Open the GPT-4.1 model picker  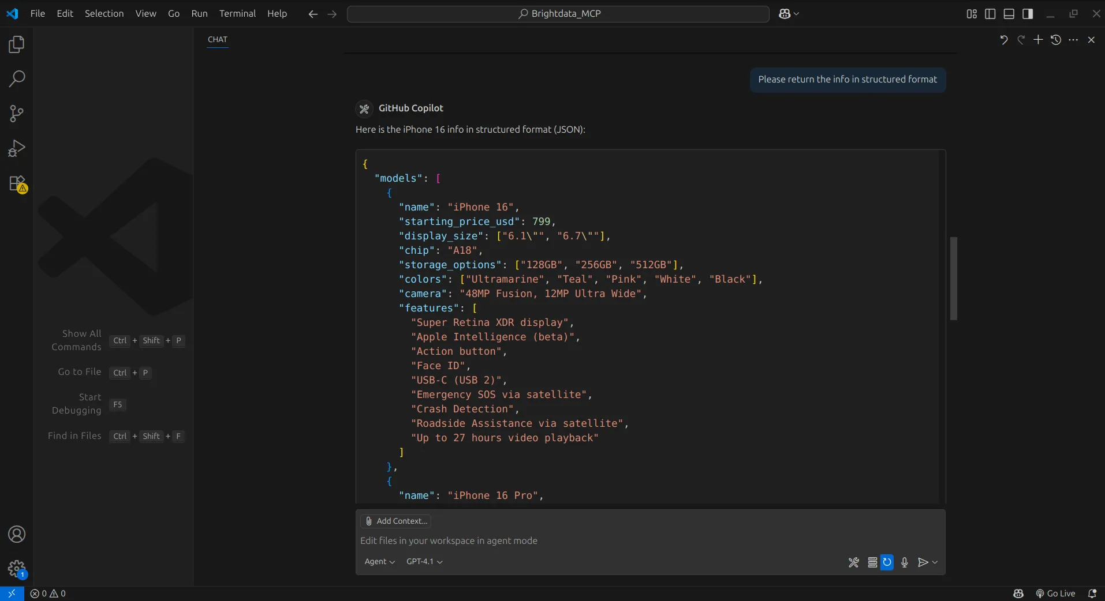point(423,561)
